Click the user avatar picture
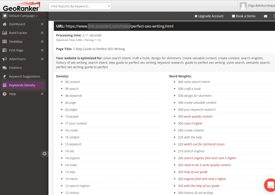This screenshot has height=195, width=275. (243, 6)
